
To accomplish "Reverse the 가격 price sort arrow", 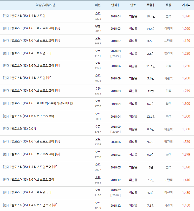I will click(189, 5).
